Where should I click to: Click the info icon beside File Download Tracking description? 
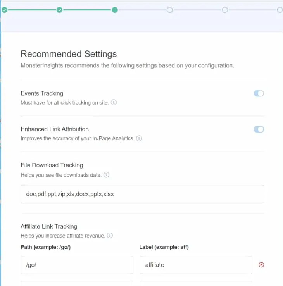point(106,175)
